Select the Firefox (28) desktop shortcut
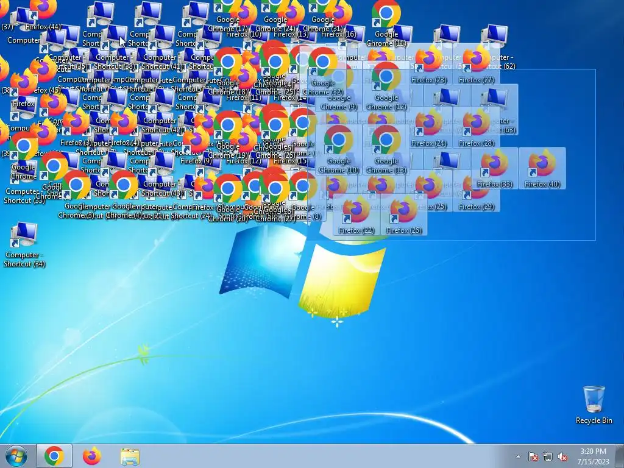The width and height of the screenshot is (624, 468). click(x=477, y=127)
